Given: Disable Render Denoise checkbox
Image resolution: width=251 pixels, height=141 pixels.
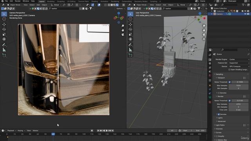Looking at the screenshot, I should (219, 114).
